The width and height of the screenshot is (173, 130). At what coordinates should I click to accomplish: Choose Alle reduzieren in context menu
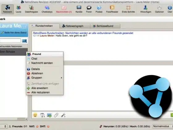45,93
